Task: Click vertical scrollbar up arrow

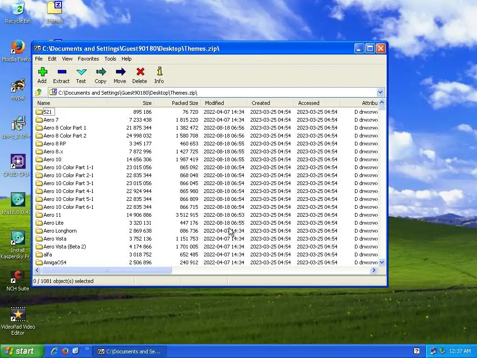Action: [382, 103]
